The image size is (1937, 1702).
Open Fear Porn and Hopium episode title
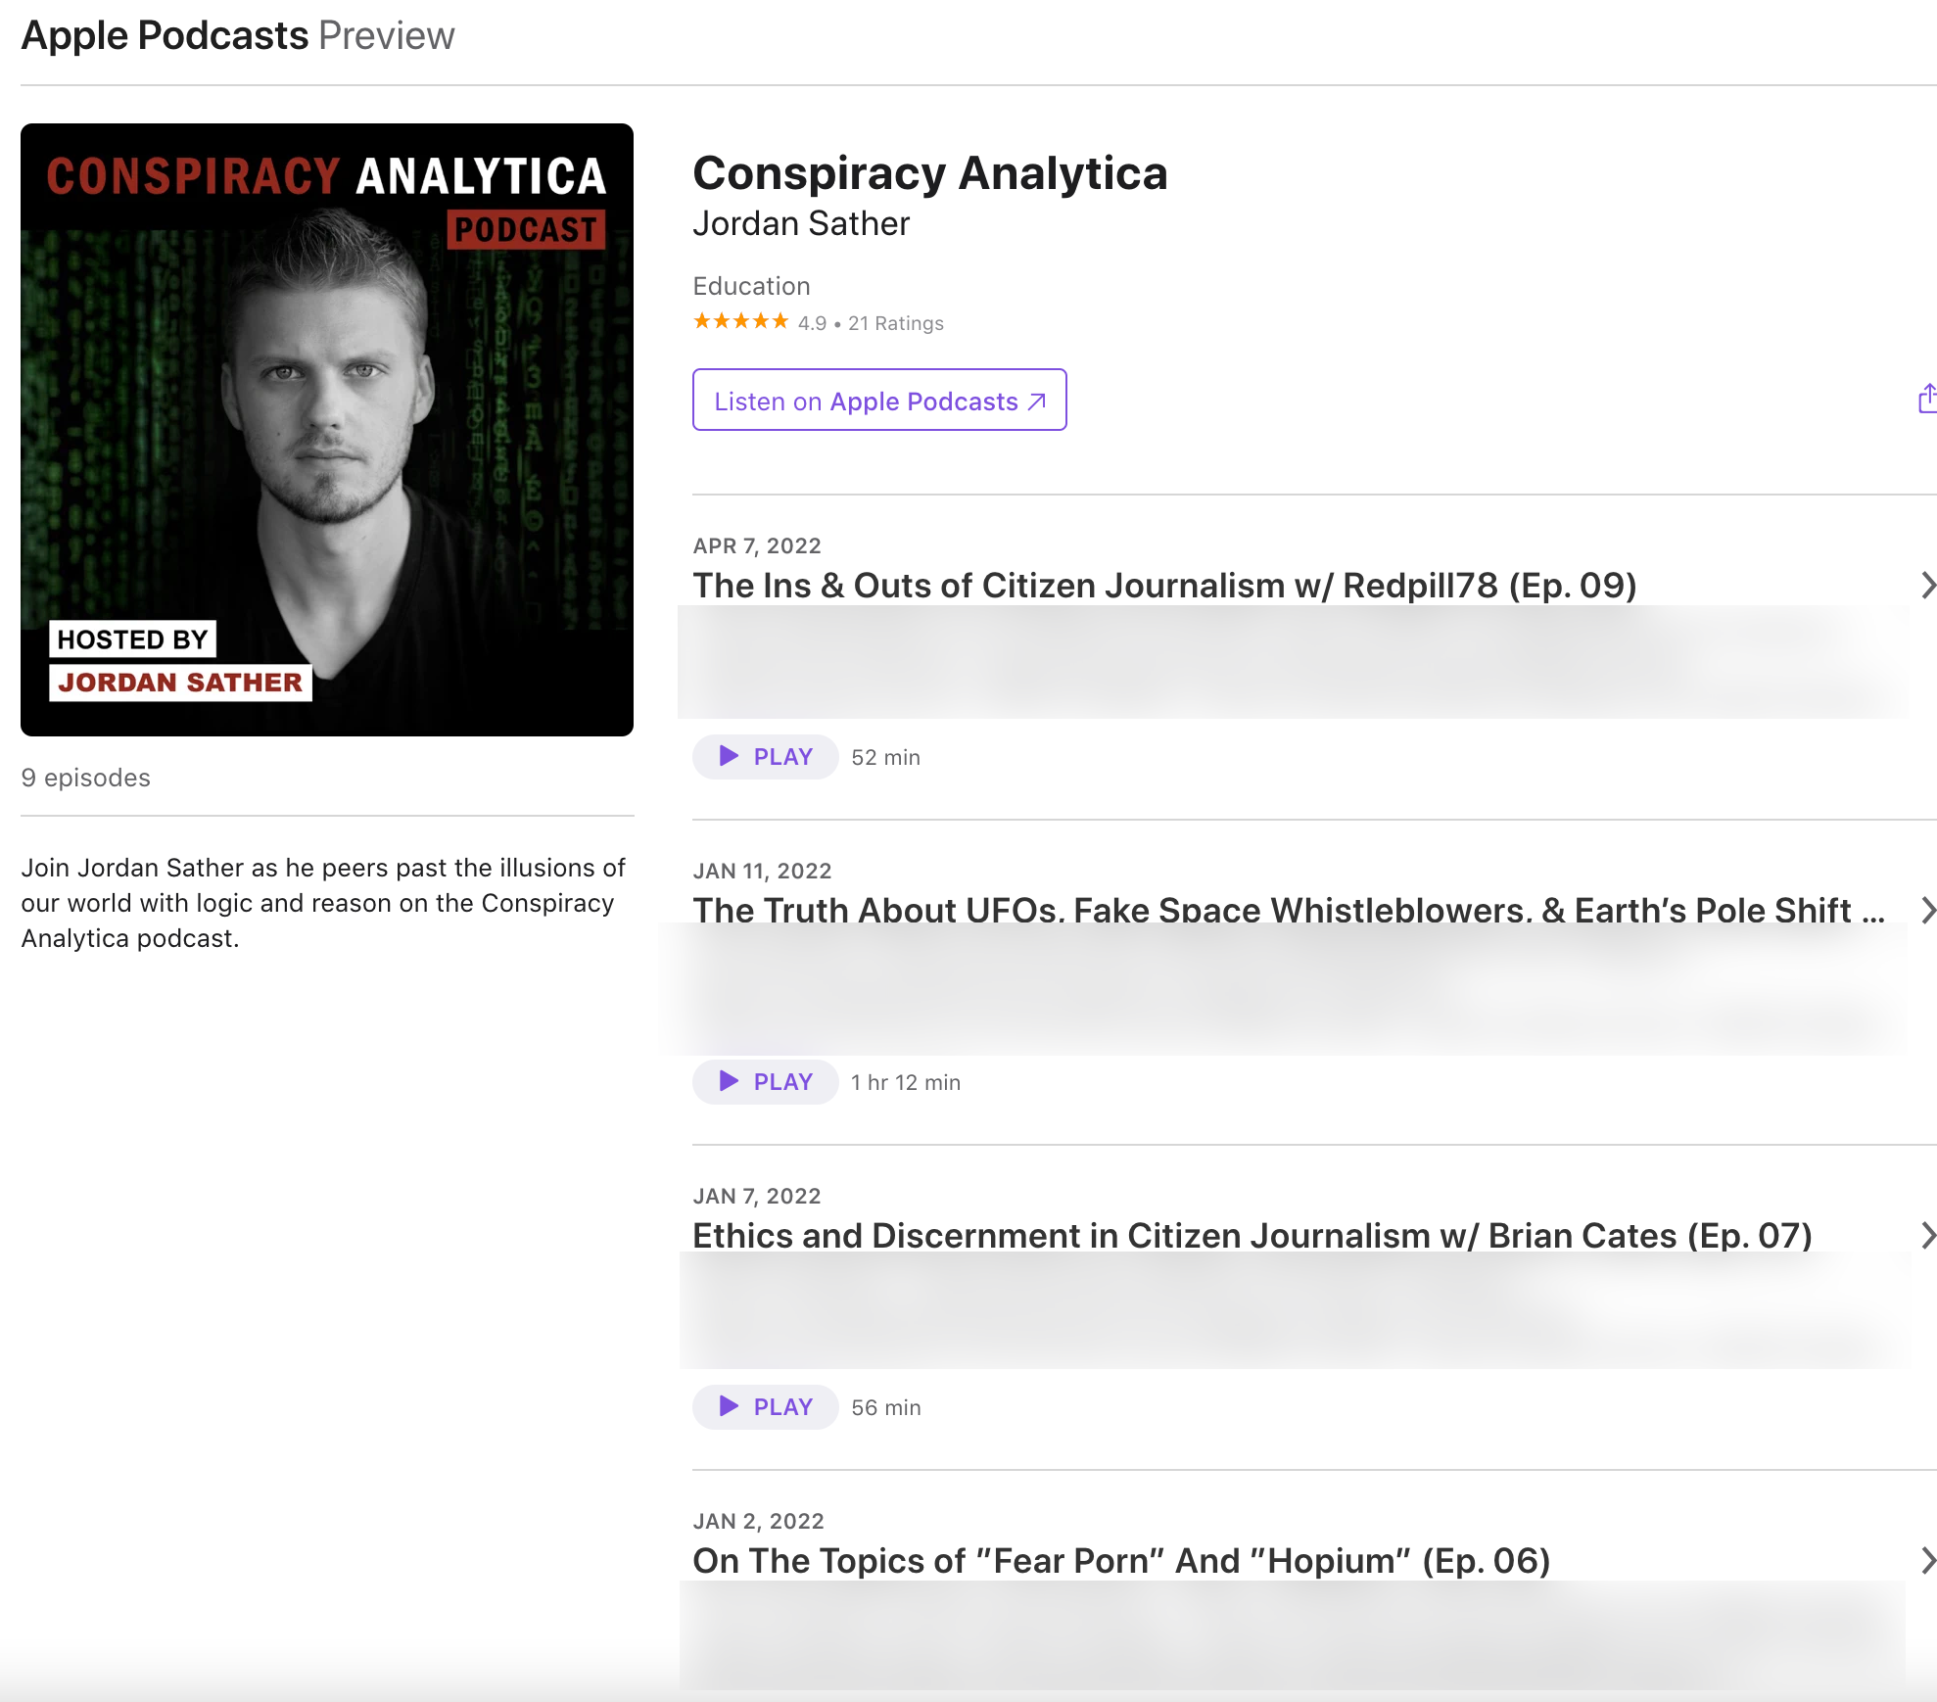pos(1120,1561)
